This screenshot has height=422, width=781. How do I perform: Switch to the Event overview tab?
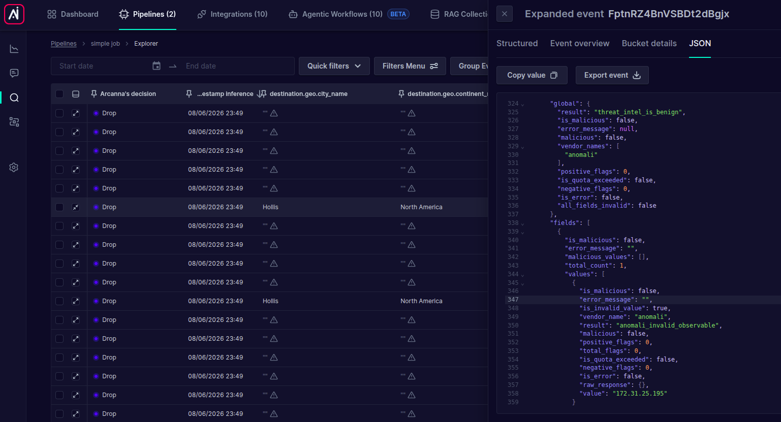point(580,43)
